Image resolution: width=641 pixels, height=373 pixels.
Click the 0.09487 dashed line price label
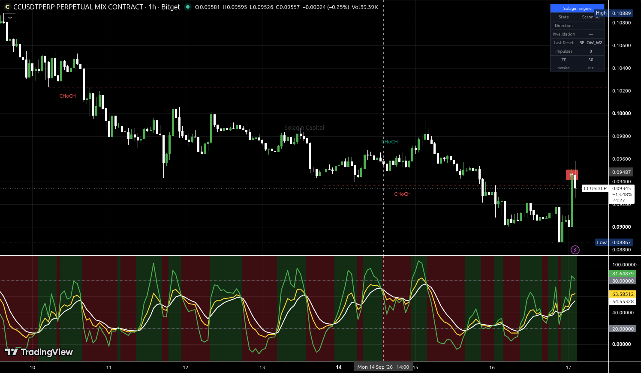pyautogui.click(x=621, y=172)
